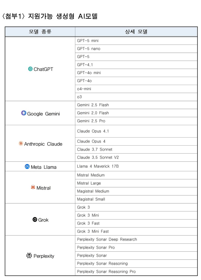
Task: Click the Google Gemini star icon
Action: [x=24, y=113]
